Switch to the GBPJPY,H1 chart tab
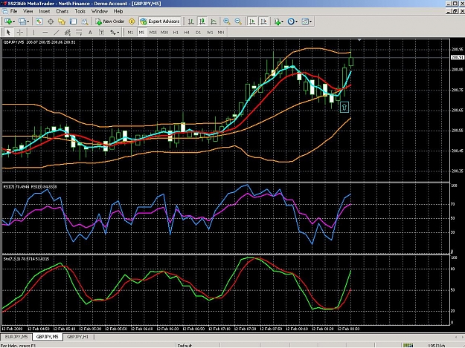The width and height of the screenshot is (465, 348). pyautogui.click(x=77, y=337)
